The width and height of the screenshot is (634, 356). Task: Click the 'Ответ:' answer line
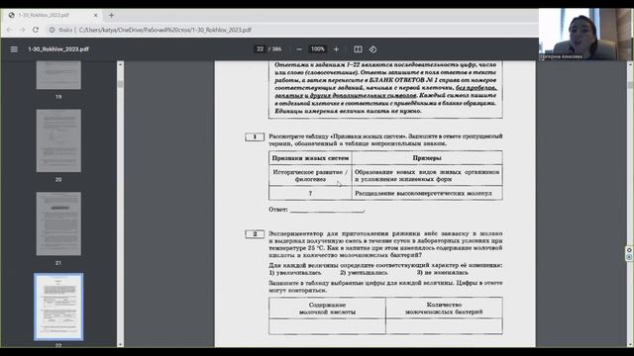[x=327, y=210]
